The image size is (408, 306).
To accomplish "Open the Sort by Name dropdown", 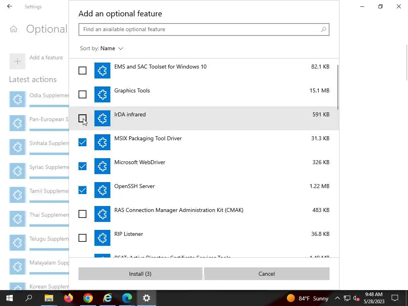I will point(102,48).
